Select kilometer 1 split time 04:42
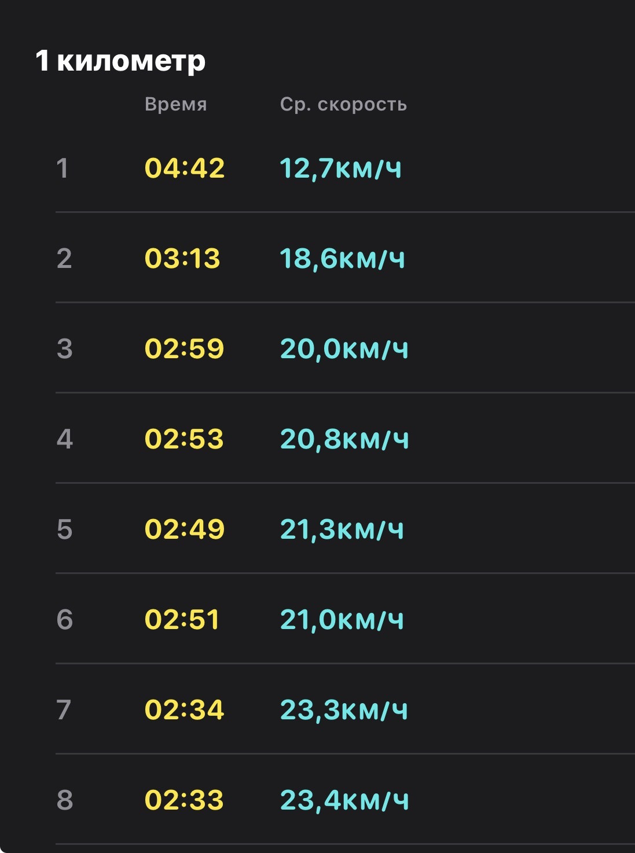Screen dimensions: 635x853 185,168
